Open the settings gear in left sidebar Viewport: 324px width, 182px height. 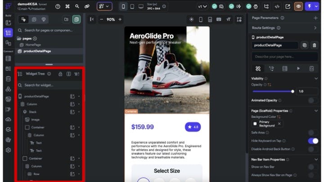[x=8, y=150]
